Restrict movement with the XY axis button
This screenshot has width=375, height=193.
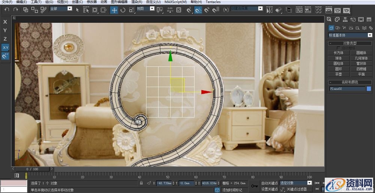(5, 47)
